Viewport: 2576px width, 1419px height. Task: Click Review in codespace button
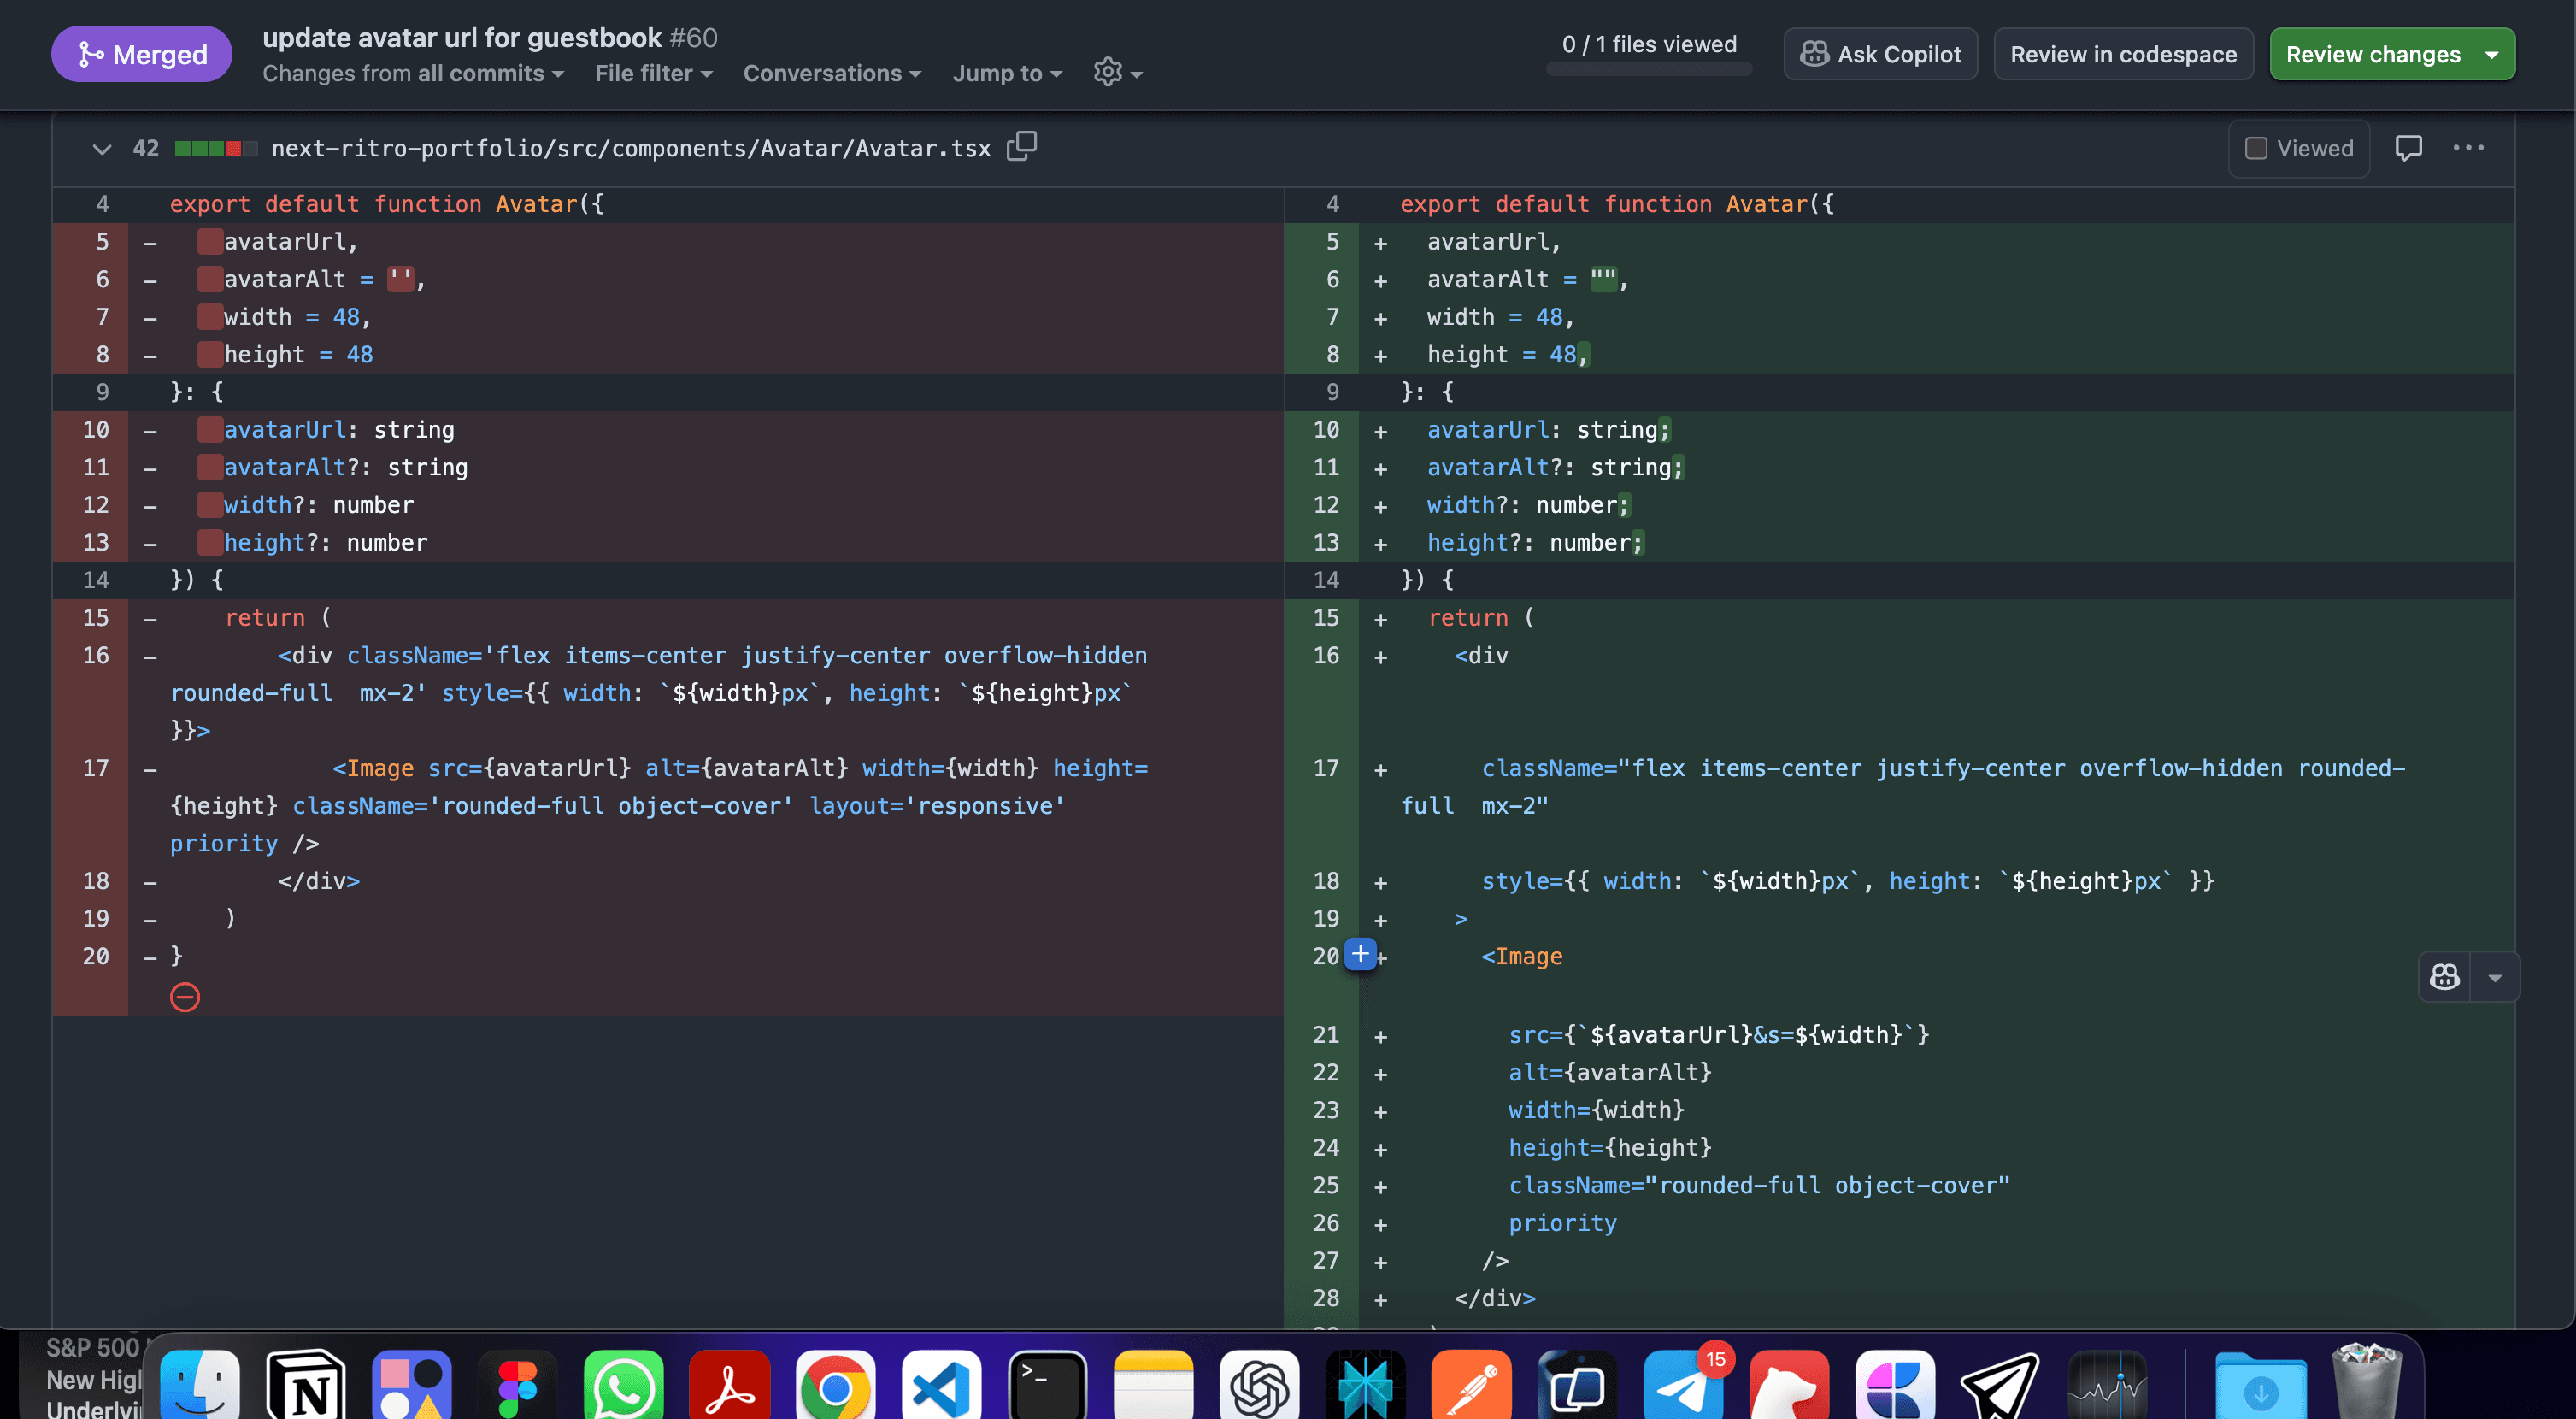[2123, 54]
